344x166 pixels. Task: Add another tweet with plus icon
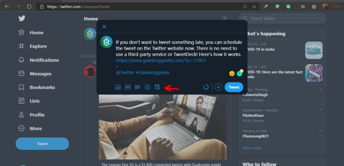point(218,87)
